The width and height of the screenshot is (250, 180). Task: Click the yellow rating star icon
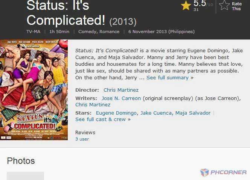pyautogui.click(x=186, y=6)
